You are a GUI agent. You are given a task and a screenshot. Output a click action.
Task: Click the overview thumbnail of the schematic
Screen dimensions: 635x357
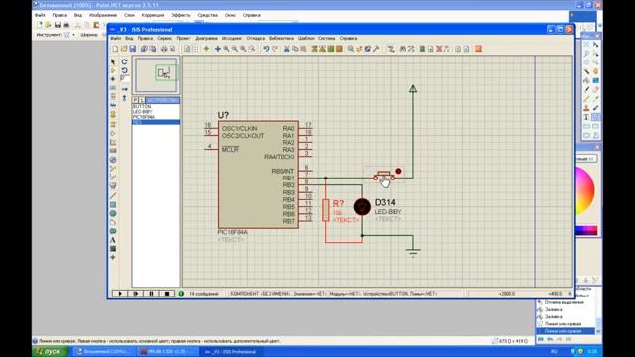156,75
